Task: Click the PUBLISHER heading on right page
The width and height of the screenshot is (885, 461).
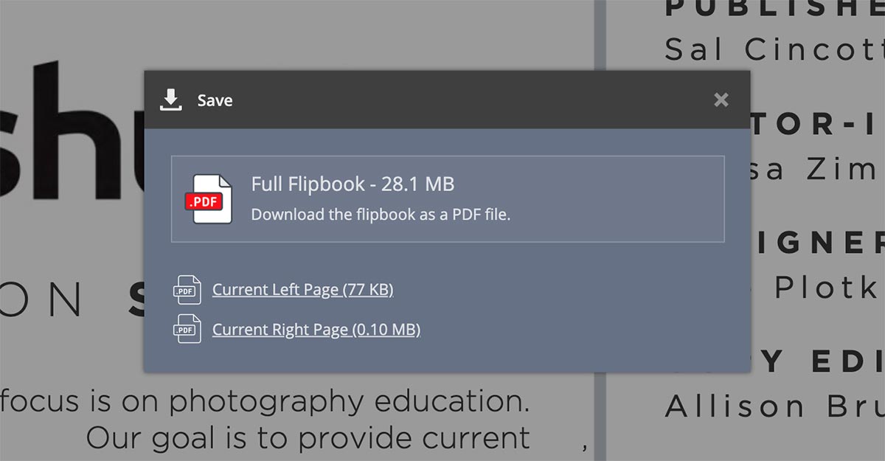Action: tap(774, 8)
